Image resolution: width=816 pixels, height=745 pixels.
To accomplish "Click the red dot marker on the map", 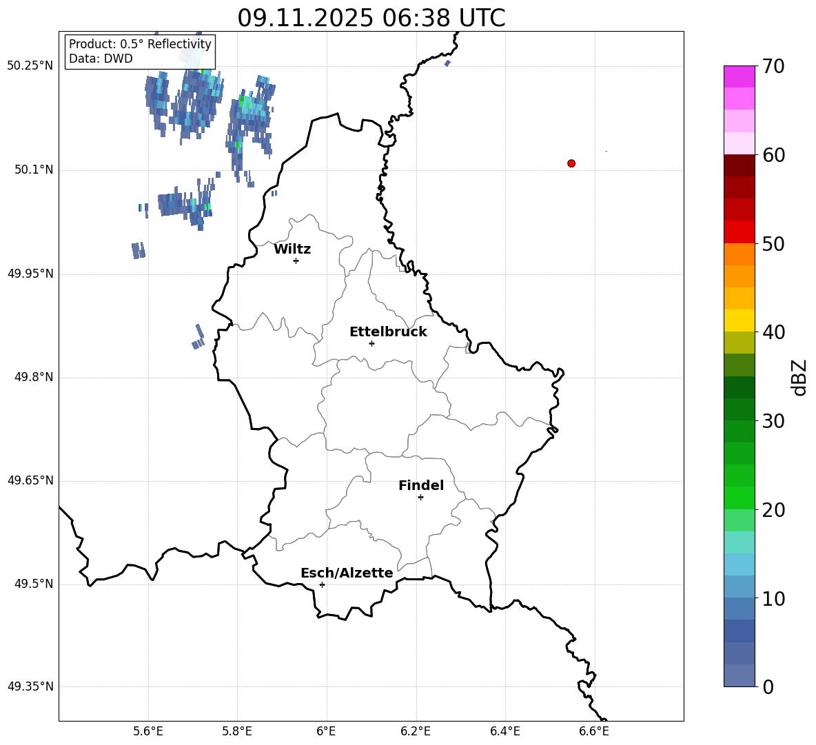I will pos(571,163).
